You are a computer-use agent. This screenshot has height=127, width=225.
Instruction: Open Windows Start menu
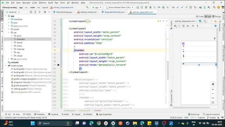coord(33,123)
